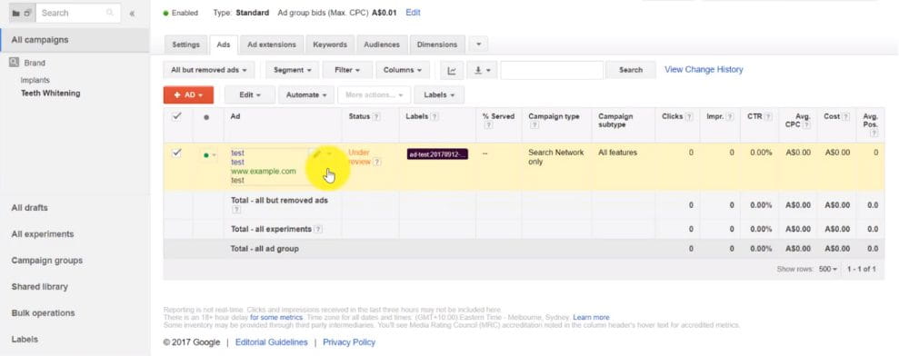The width and height of the screenshot is (899, 356).
Task: Click the Brand campaign icon in sidebar
Action: (x=15, y=63)
